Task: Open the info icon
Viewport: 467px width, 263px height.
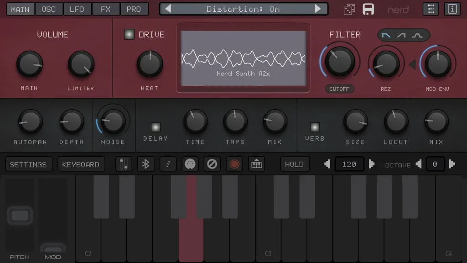Action: (x=452, y=9)
